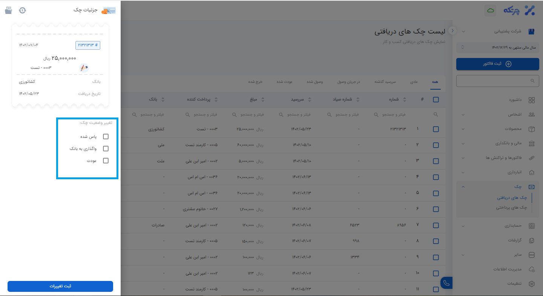
Task: Expand the فاکتورها و تراکنش ها chevron
Action: 463,158
